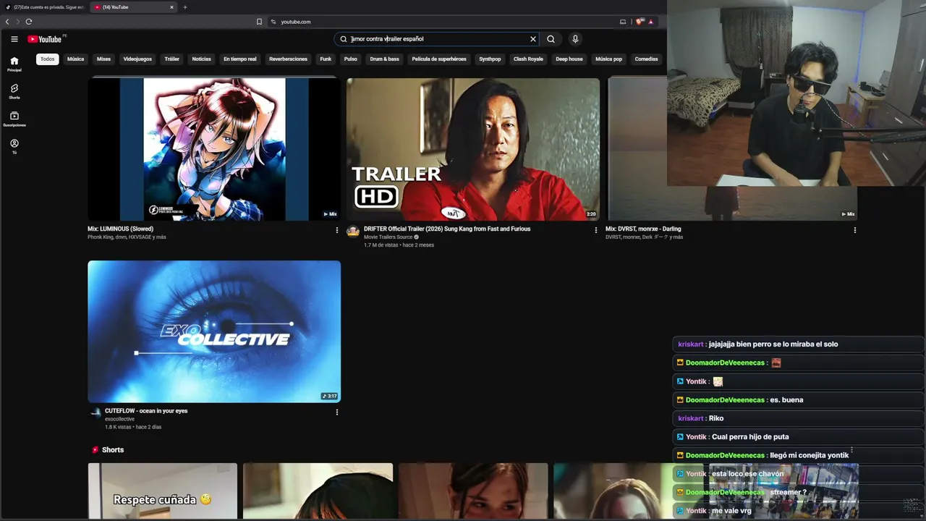Reload the page
This screenshot has height=521, width=926.
tap(29, 22)
